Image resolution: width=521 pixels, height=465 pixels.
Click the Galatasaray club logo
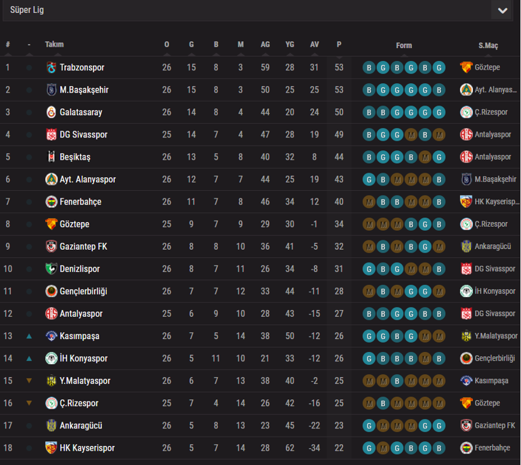pos(51,112)
